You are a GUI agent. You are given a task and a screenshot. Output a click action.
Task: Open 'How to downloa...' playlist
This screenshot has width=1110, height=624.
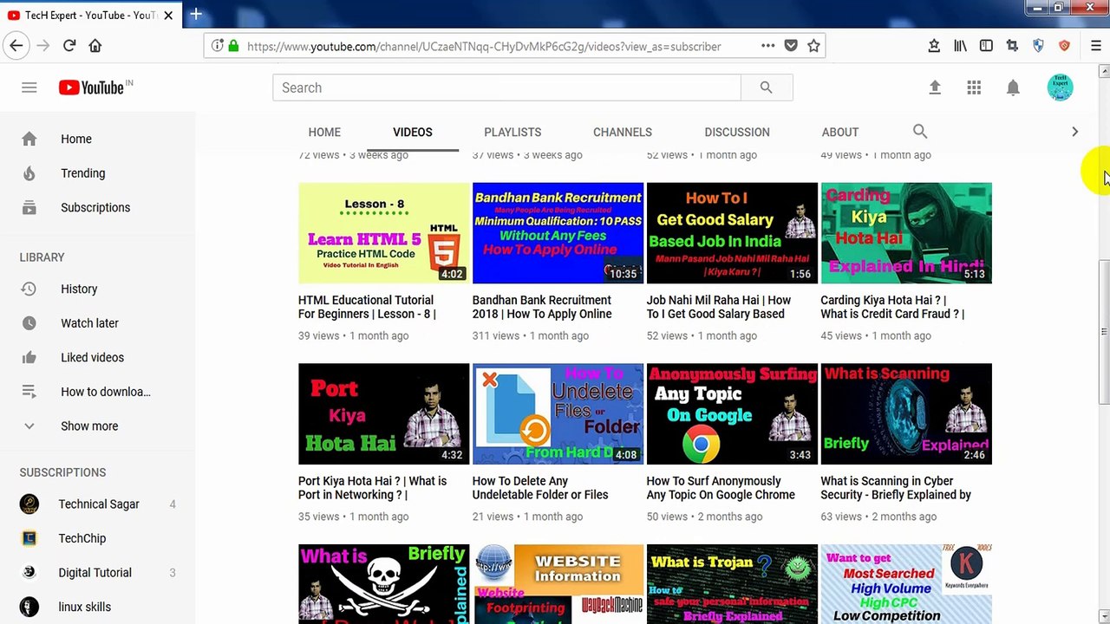[x=97, y=392]
